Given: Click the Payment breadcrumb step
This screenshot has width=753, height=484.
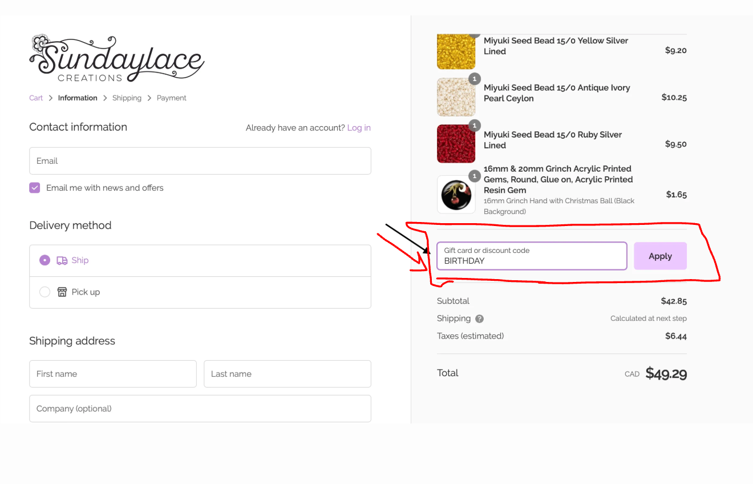Looking at the screenshot, I should coord(172,98).
